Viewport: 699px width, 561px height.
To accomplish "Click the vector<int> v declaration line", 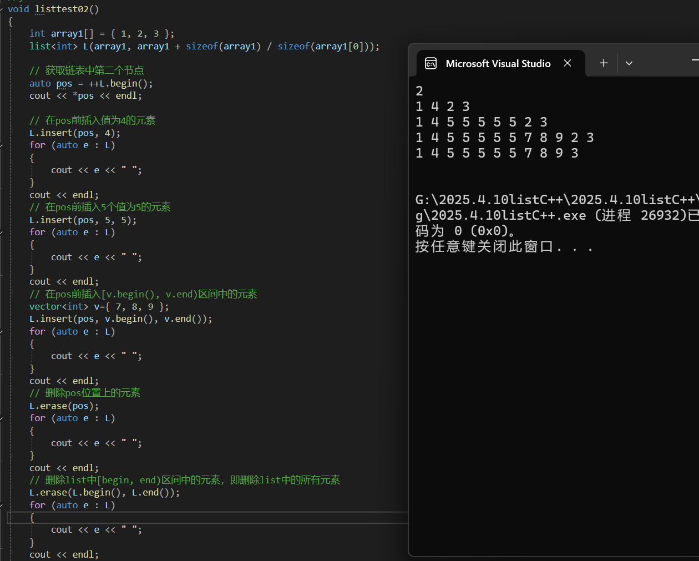I will pos(99,307).
